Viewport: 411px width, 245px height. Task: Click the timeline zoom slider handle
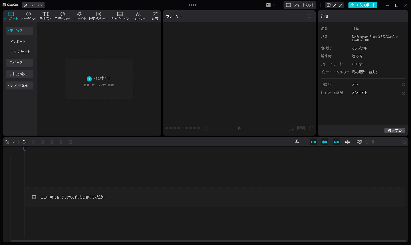click(373, 142)
